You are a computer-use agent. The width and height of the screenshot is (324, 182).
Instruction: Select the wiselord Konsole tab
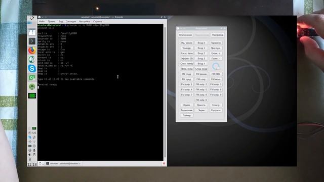pyautogui.click(x=63, y=163)
